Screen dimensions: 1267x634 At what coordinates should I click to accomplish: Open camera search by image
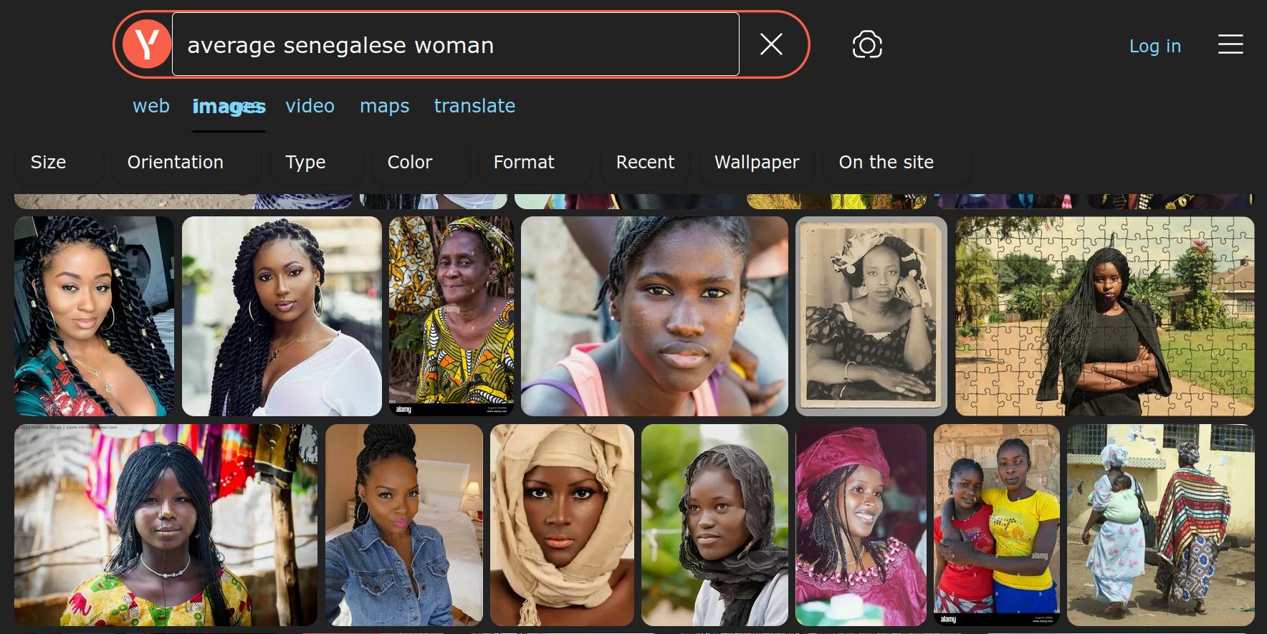tap(867, 44)
